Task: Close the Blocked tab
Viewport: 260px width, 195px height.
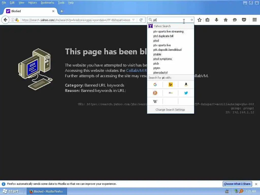Action: point(53,11)
